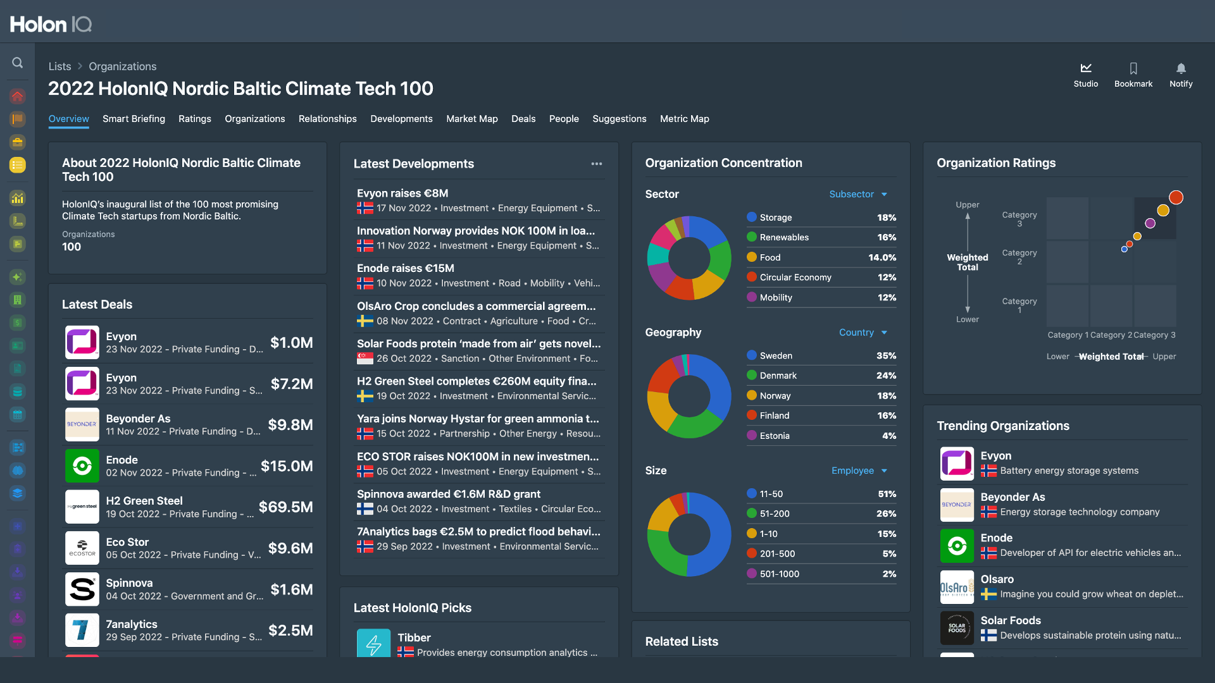
Task: Open the Country dropdown in Geography
Action: point(863,332)
